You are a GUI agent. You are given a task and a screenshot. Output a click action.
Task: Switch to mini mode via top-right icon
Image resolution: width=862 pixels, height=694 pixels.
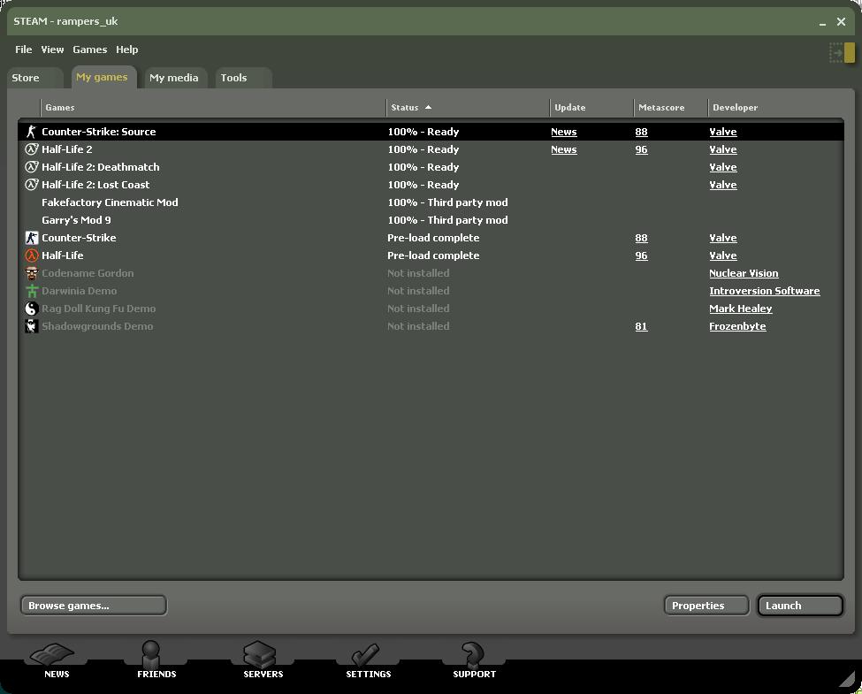(842, 53)
